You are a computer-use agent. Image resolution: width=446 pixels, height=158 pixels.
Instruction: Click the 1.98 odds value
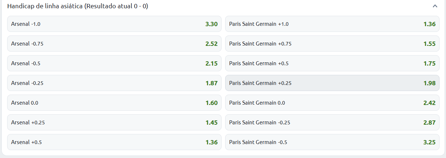coord(429,83)
